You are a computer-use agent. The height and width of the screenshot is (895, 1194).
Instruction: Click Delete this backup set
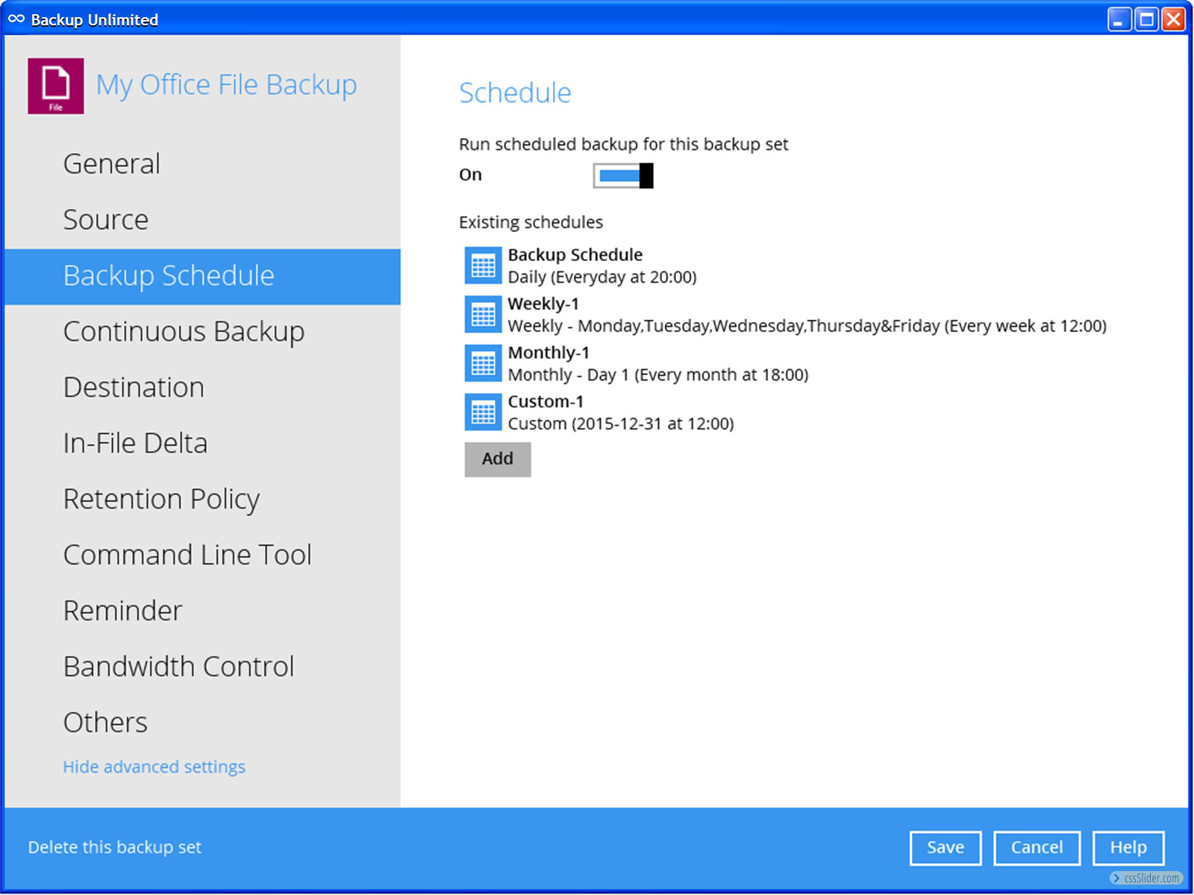tap(115, 847)
